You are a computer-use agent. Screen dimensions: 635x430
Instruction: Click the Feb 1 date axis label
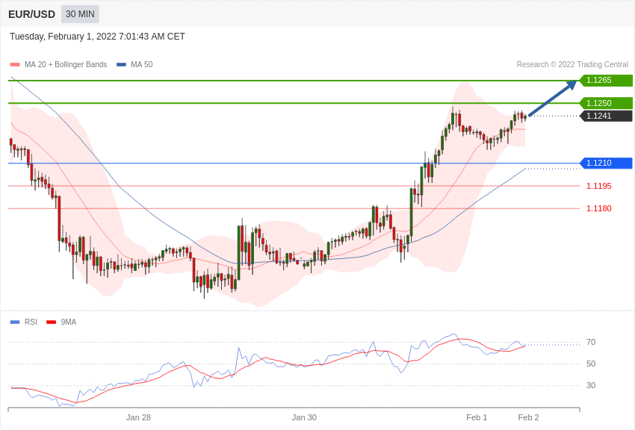477,417
